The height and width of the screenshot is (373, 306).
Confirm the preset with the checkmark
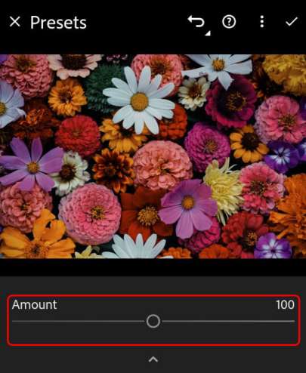[292, 22]
